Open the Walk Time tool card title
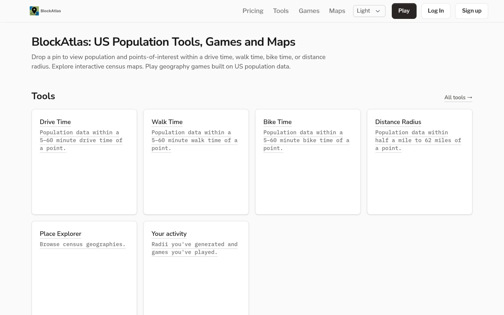The image size is (504, 315). click(167, 122)
